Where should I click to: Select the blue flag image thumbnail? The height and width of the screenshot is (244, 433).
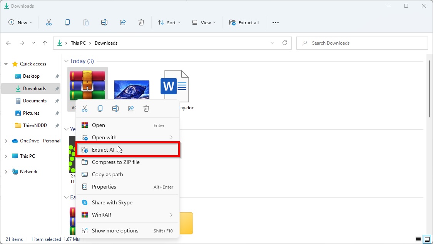click(x=132, y=90)
